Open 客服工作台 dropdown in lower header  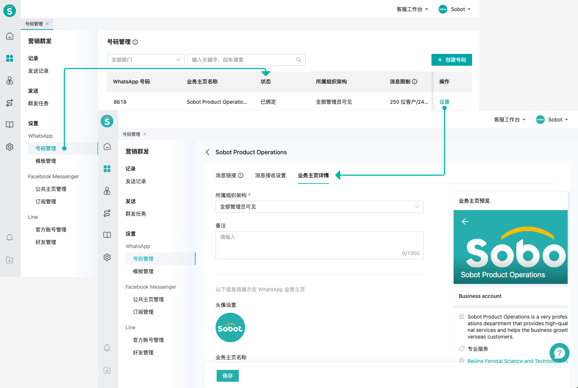510,120
